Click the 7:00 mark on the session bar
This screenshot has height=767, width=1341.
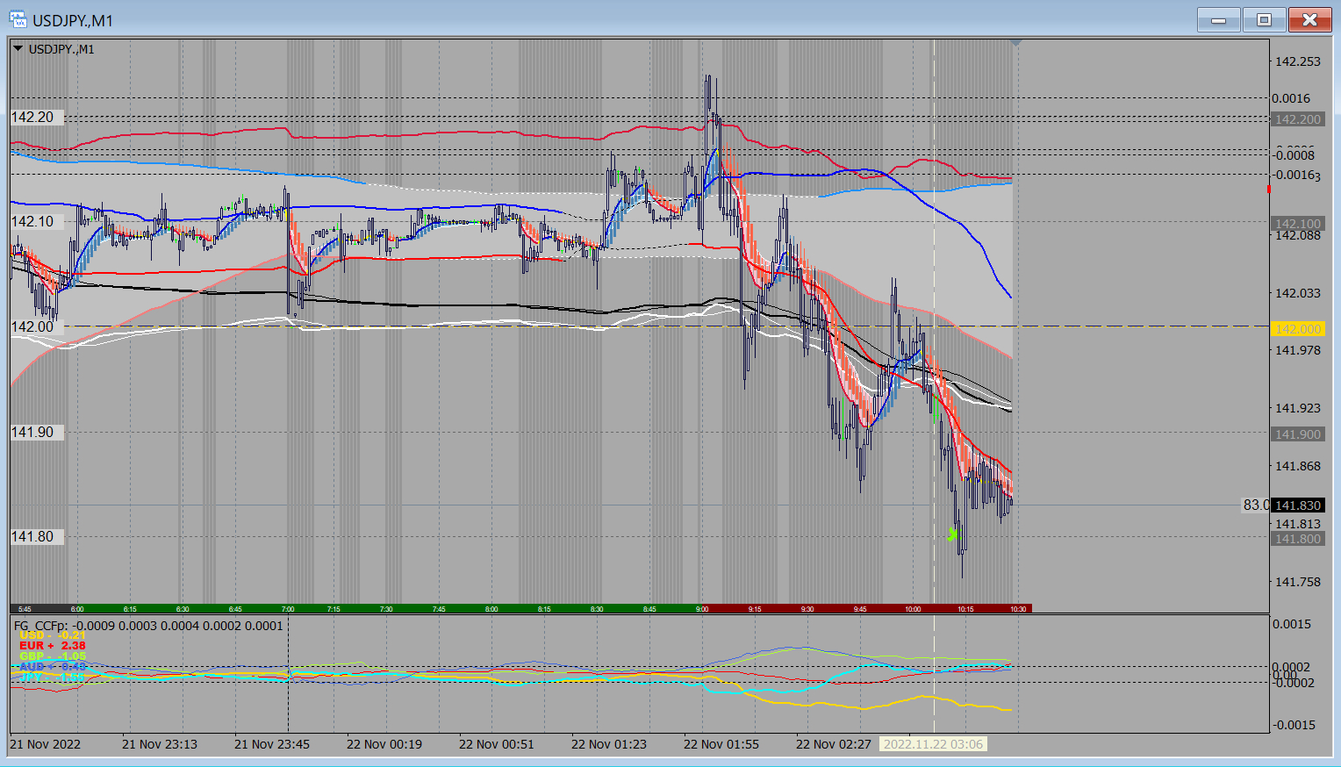[288, 609]
